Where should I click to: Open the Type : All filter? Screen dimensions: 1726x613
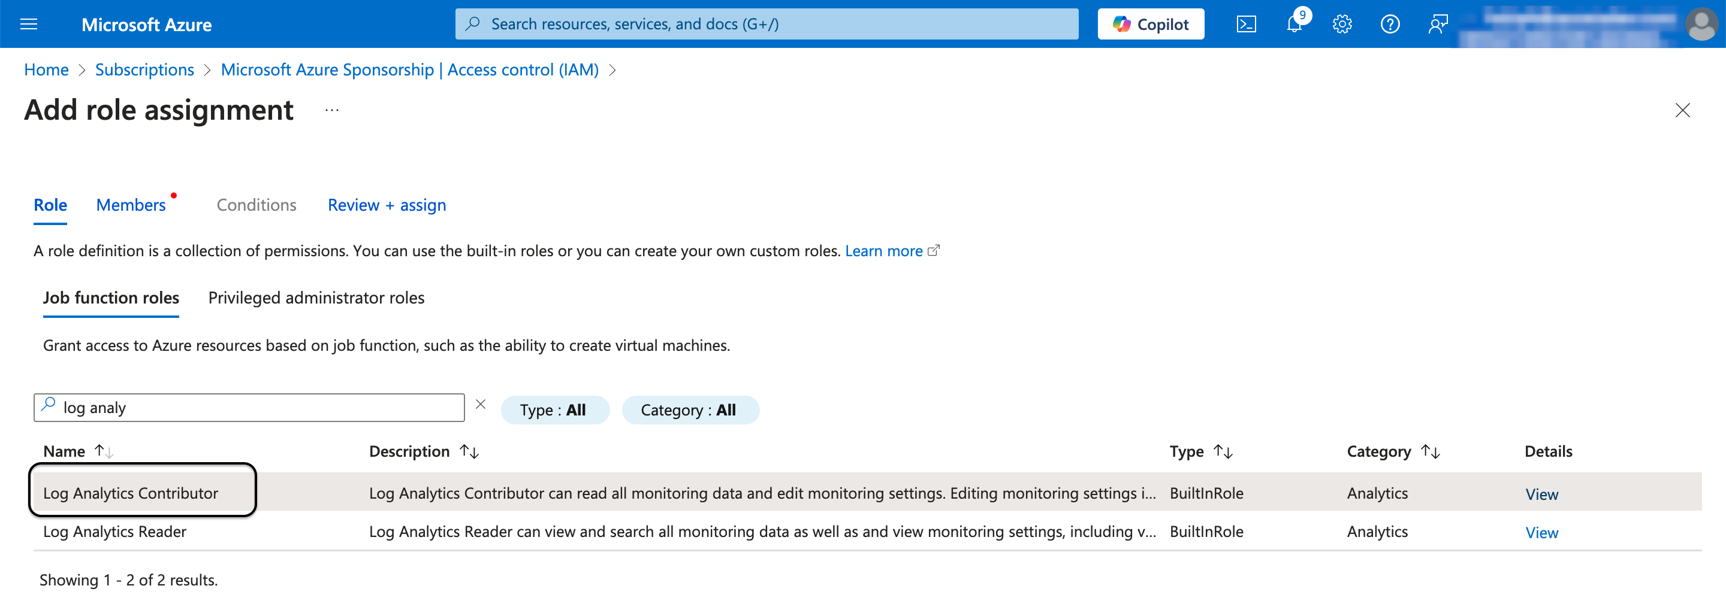point(555,410)
